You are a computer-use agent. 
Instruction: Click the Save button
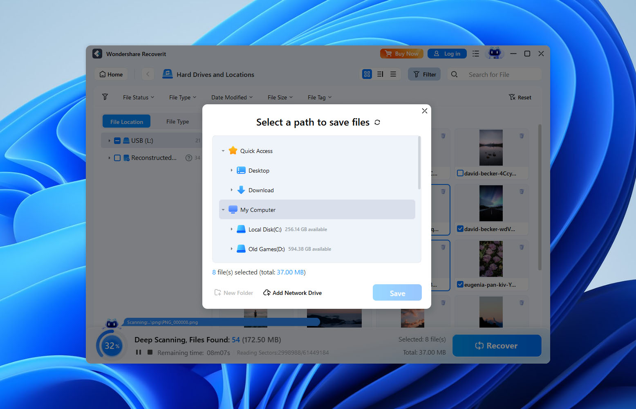(397, 293)
